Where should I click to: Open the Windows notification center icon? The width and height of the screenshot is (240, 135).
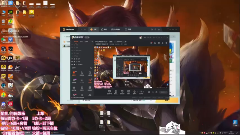(237, 133)
